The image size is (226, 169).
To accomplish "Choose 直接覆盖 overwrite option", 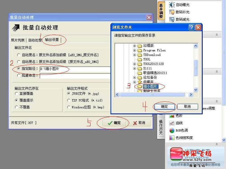I will (16, 94).
